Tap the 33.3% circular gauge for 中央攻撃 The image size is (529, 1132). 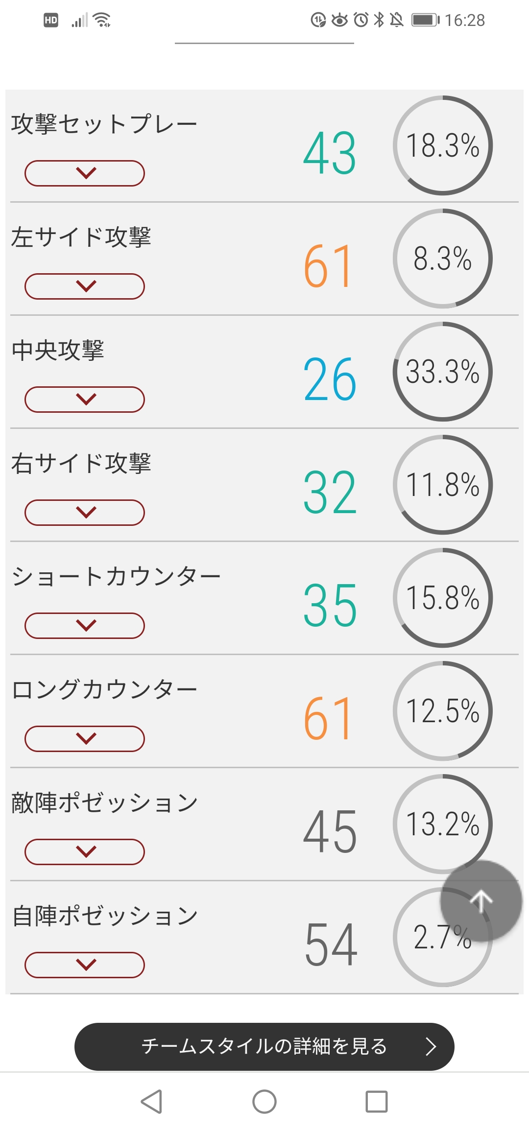click(443, 372)
